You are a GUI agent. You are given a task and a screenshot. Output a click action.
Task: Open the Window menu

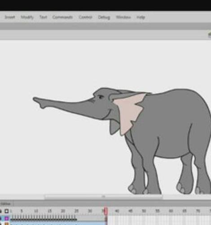(x=123, y=17)
